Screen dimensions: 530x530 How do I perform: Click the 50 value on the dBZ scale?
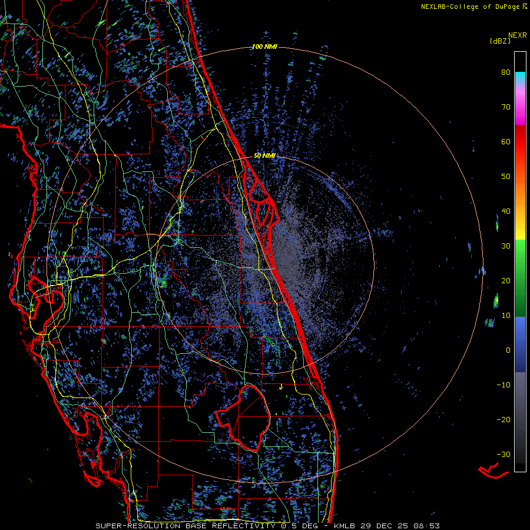506,177
